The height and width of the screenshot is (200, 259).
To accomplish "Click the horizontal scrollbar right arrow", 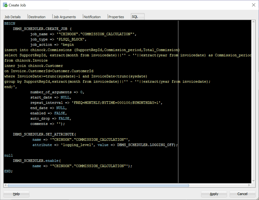I will point(249,185).
